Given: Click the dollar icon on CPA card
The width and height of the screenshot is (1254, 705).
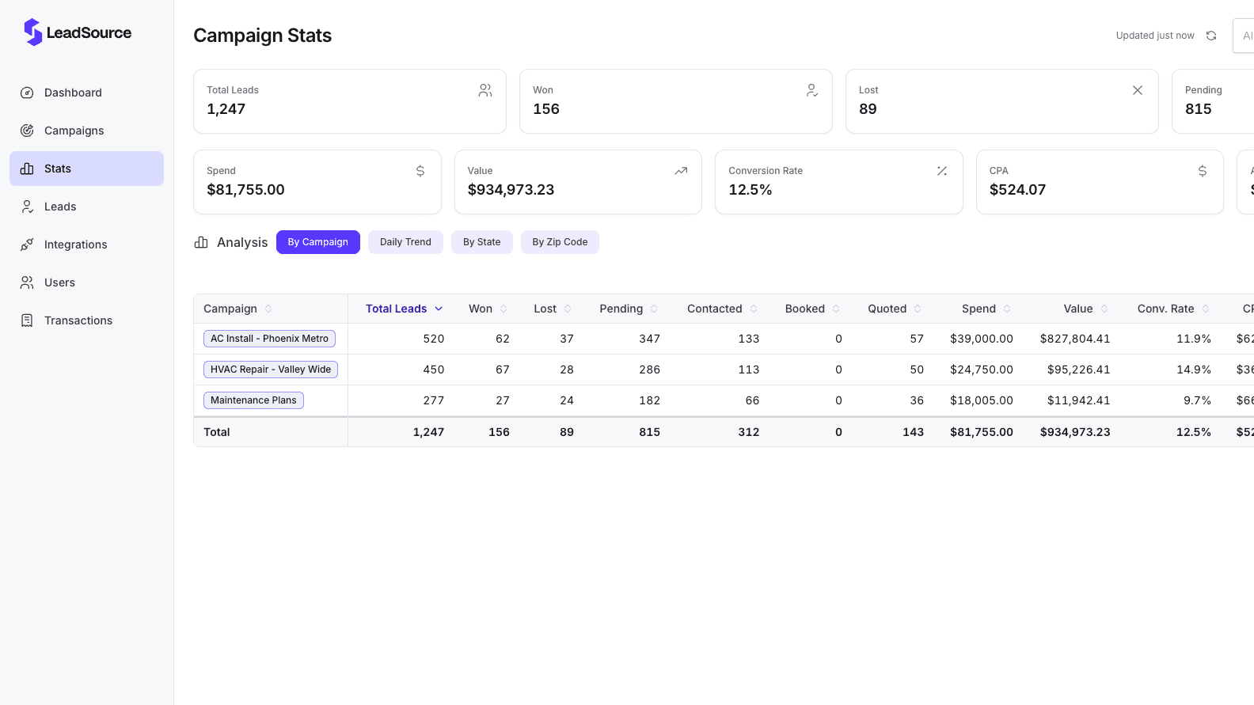Looking at the screenshot, I should click(x=1203, y=171).
